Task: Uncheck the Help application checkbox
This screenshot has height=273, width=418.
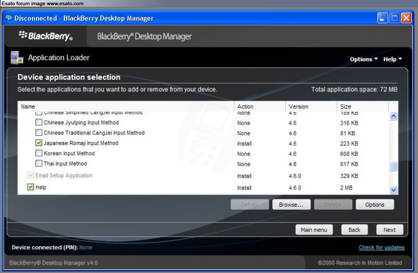Action: click(x=30, y=187)
